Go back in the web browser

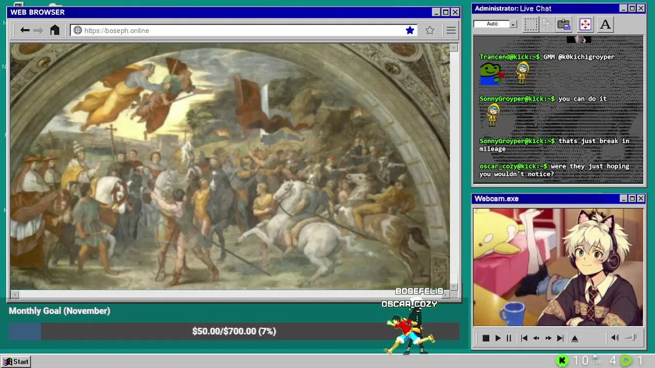pyautogui.click(x=25, y=31)
